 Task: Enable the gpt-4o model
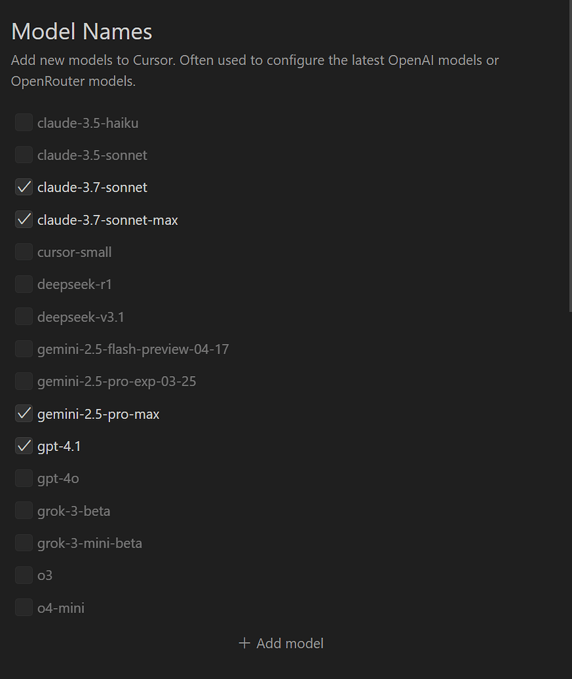pyautogui.click(x=24, y=478)
